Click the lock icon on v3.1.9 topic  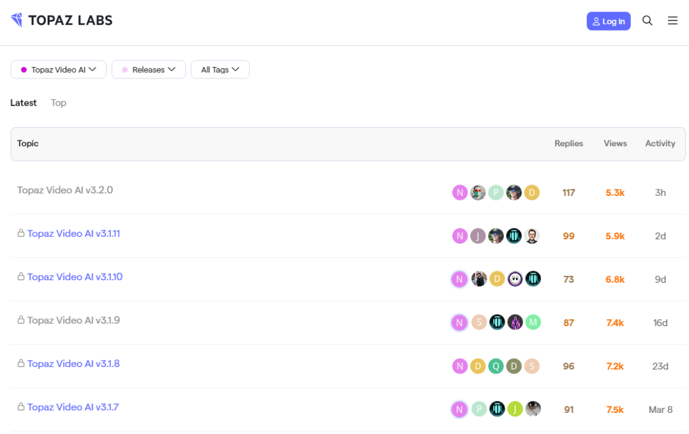click(x=20, y=320)
